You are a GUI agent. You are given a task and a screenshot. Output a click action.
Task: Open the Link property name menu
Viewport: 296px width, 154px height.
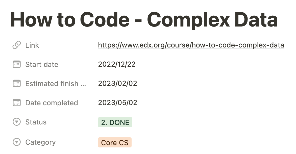[32, 45]
